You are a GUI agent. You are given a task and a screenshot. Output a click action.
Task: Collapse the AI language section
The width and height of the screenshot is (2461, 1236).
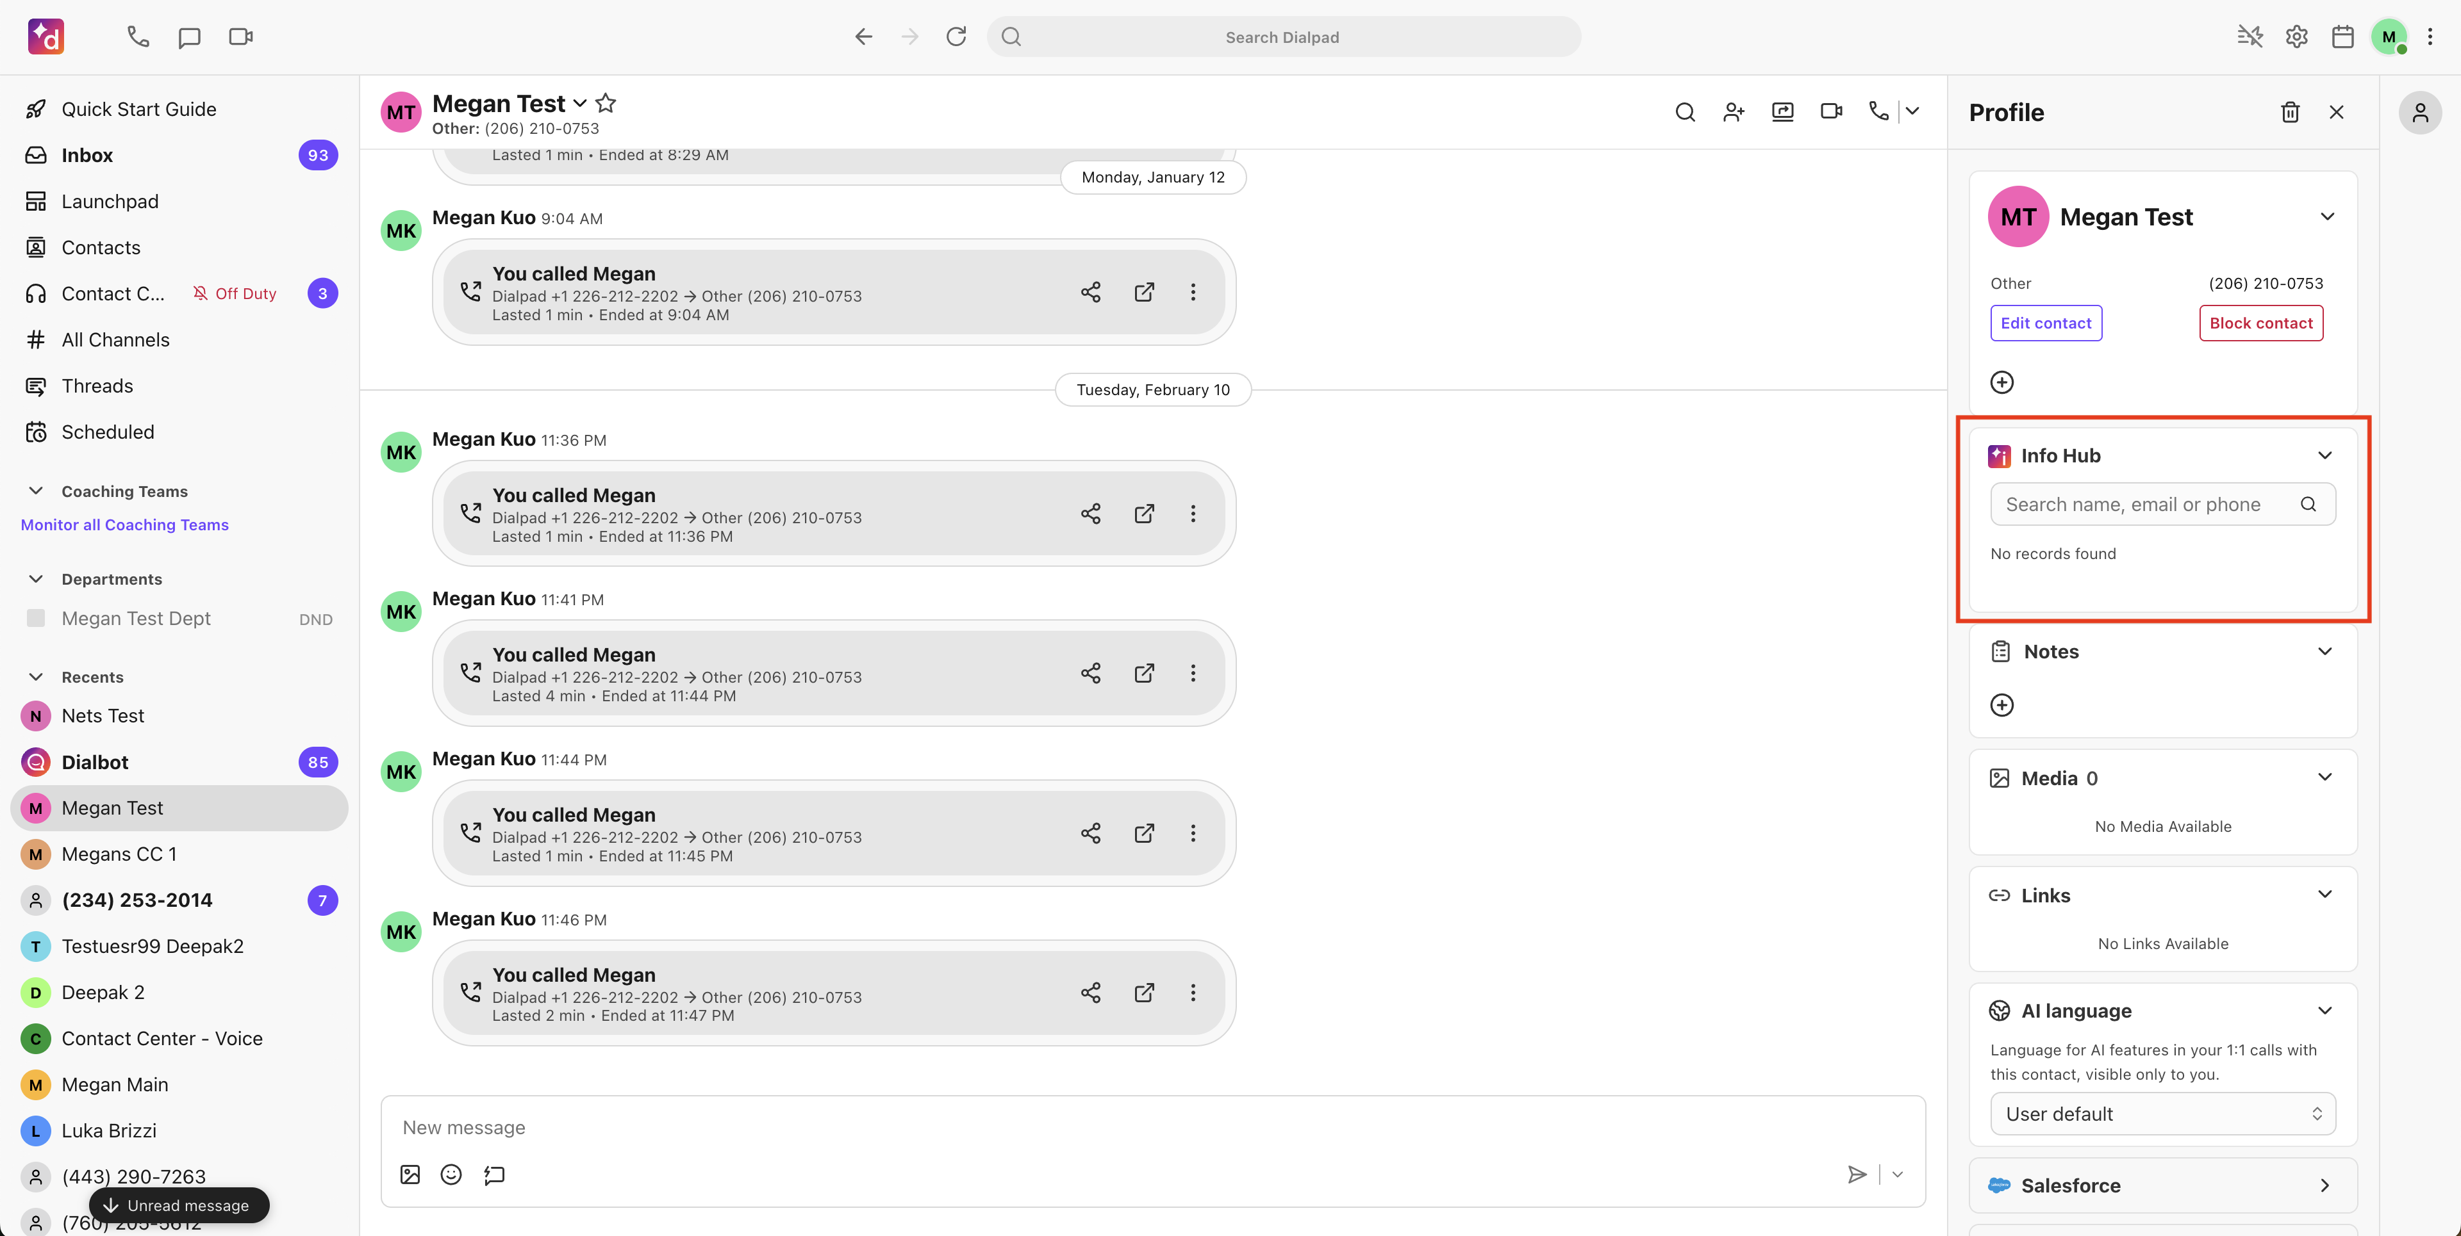point(2325,1011)
